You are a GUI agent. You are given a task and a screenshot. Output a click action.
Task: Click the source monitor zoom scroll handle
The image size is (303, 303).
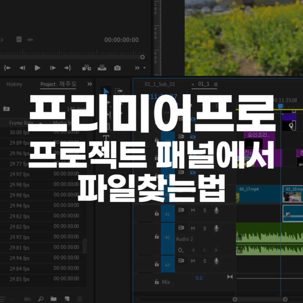(x=142, y=57)
